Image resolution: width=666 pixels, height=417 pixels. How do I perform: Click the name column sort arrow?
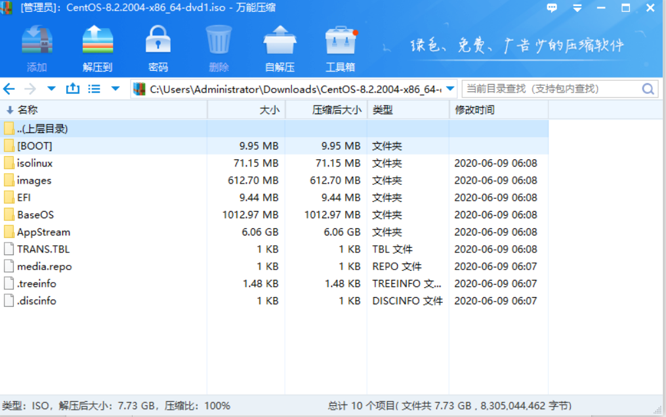pos(10,110)
